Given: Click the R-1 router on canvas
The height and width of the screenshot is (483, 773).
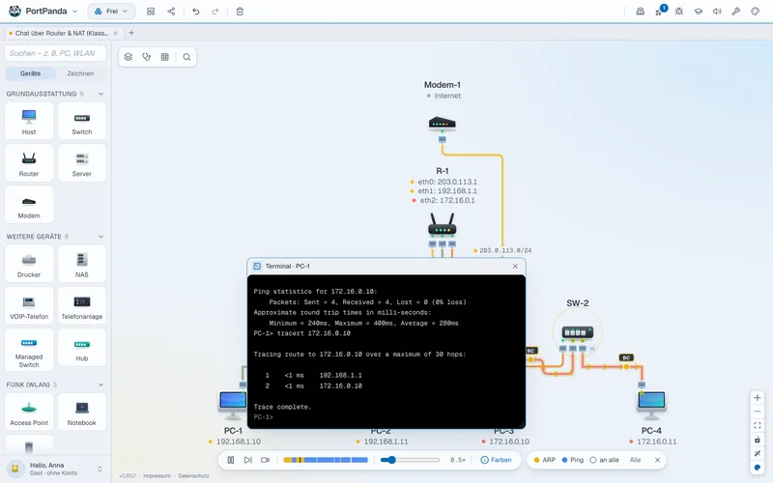Looking at the screenshot, I should click(x=443, y=225).
